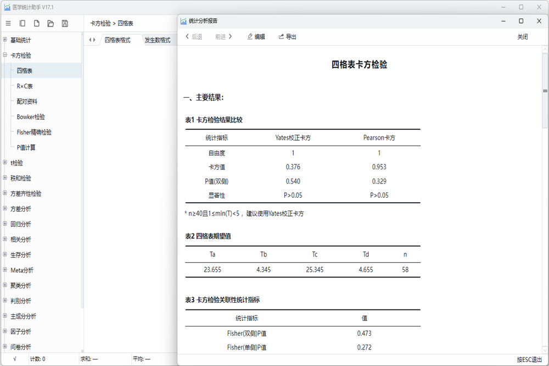Export the report via 导出 icon
The image size is (549, 366).
(x=281, y=36)
